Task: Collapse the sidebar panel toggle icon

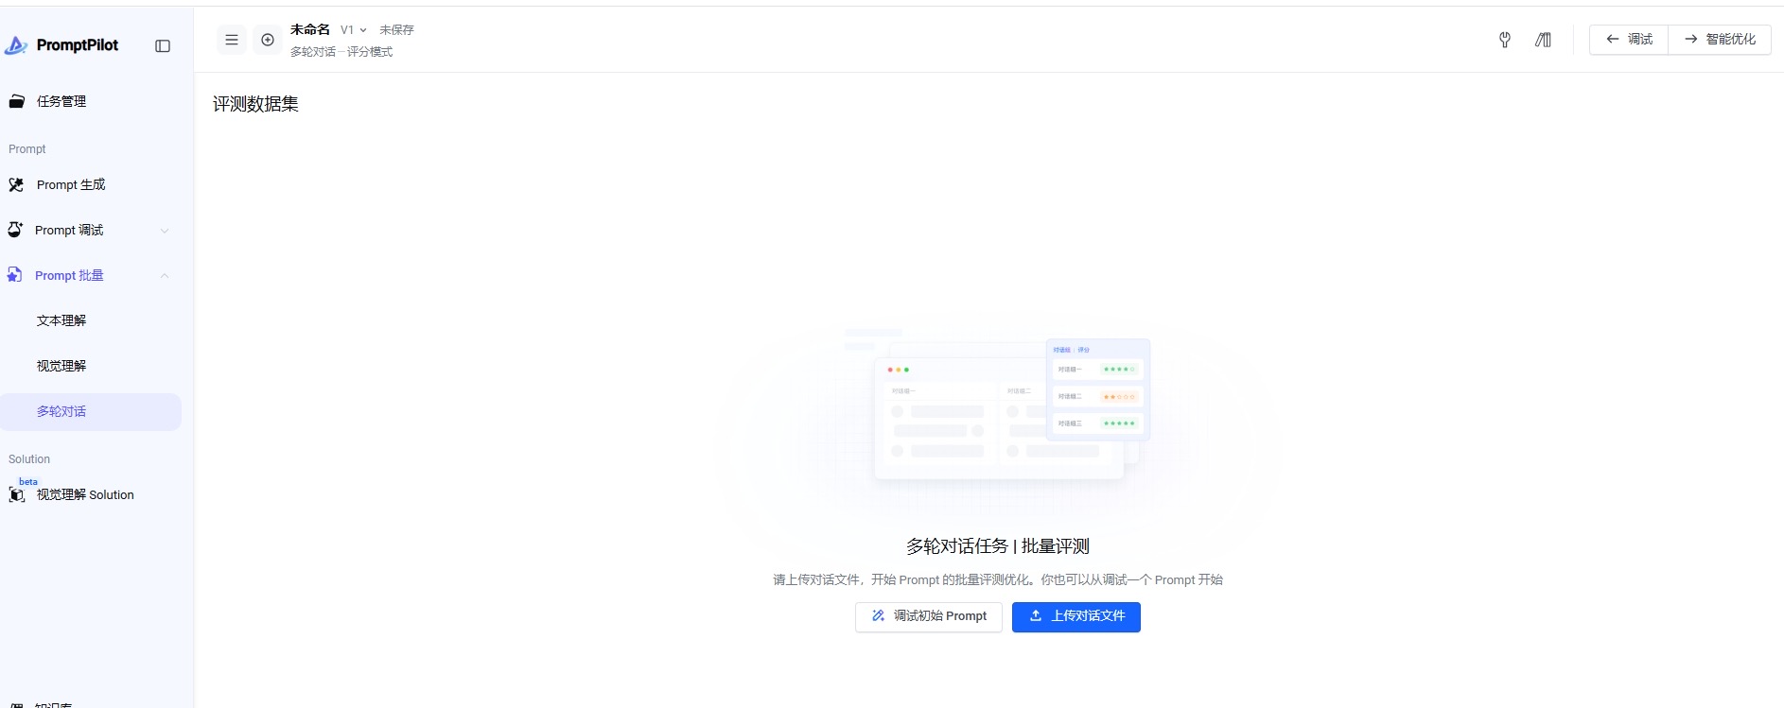Action: 163,45
